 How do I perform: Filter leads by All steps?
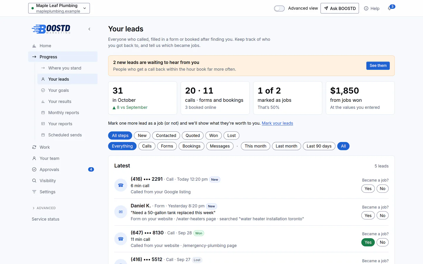pyautogui.click(x=120, y=136)
